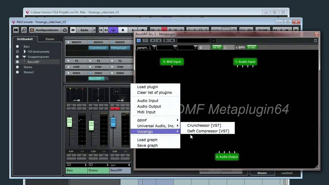Mute the Bass channel
The width and height of the screenshot is (329, 185).
[x=71, y=106]
